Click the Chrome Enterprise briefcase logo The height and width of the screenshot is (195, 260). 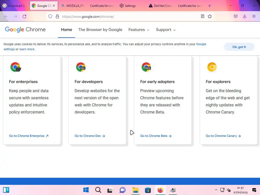click(15, 67)
